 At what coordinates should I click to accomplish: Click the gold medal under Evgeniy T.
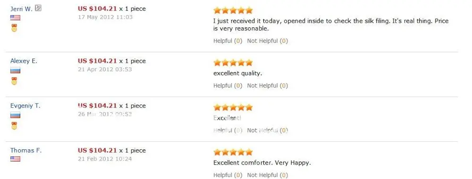click(14, 126)
